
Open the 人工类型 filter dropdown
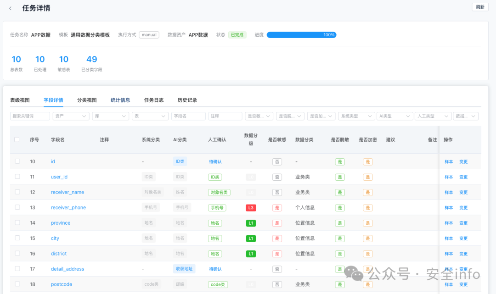click(433, 116)
